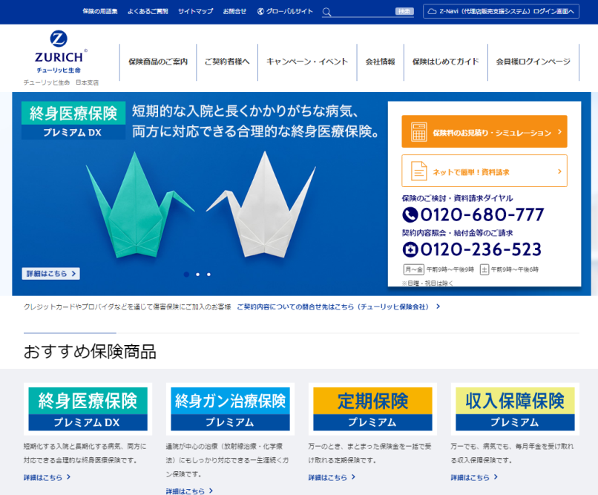Click 契約内容照会・給付金等のご請求 label

point(457,233)
